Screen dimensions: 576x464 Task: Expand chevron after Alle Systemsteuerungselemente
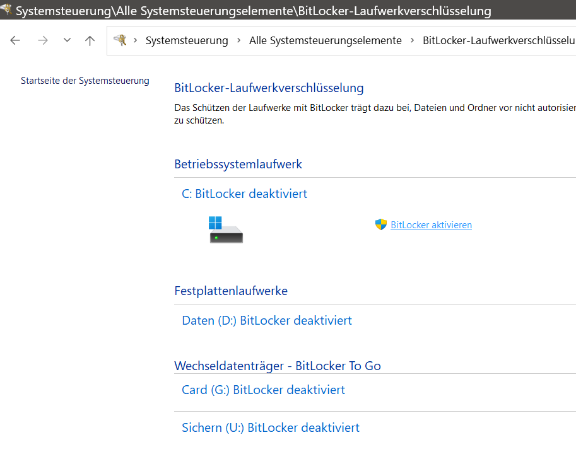pyautogui.click(x=412, y=40)
